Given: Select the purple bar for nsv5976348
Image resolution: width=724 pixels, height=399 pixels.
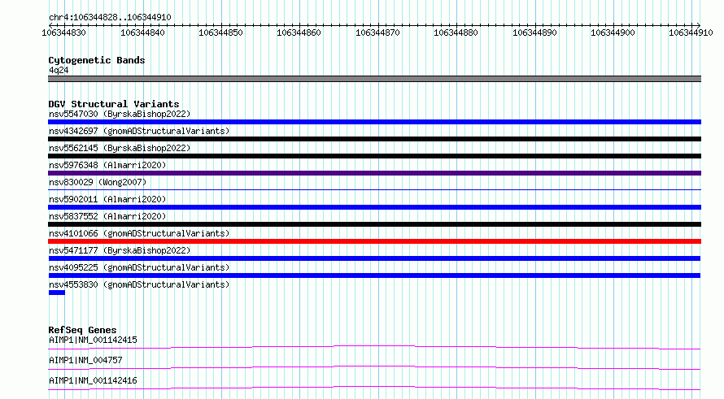Looking at the screenshot, I should (x=374, y=173).
